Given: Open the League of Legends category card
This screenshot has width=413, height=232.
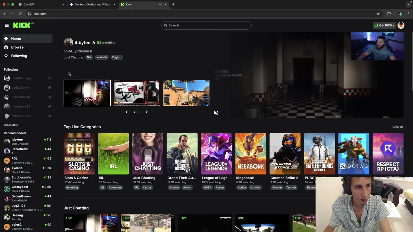Looking at the screenshot, I should 216,154.
